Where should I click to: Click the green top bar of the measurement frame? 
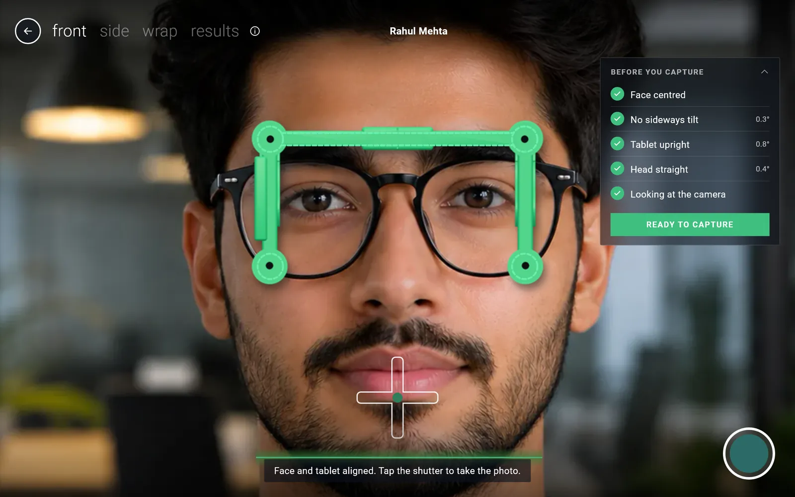pos(397,139)
